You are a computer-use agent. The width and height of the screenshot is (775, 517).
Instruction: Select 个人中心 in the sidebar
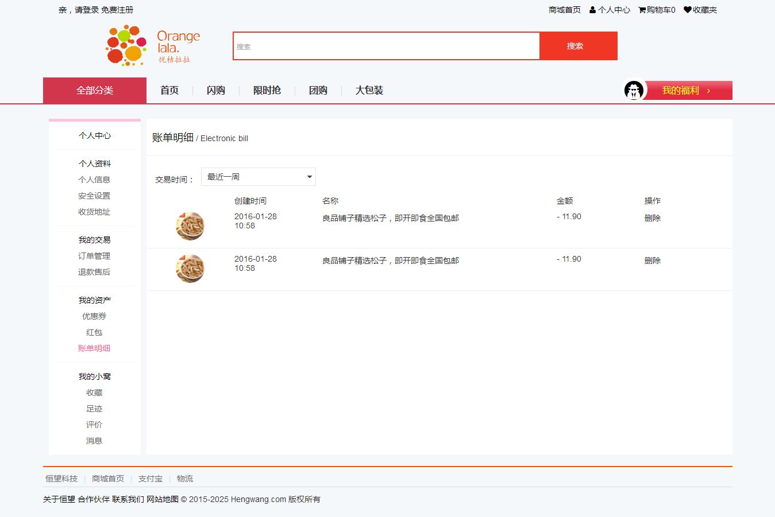pyautogui.click(x=95, y=135)
